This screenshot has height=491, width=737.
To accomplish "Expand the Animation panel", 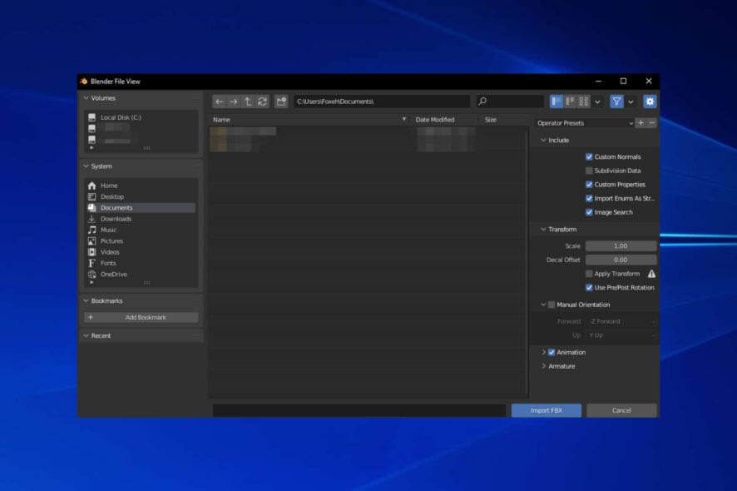I will click(543, 352).
